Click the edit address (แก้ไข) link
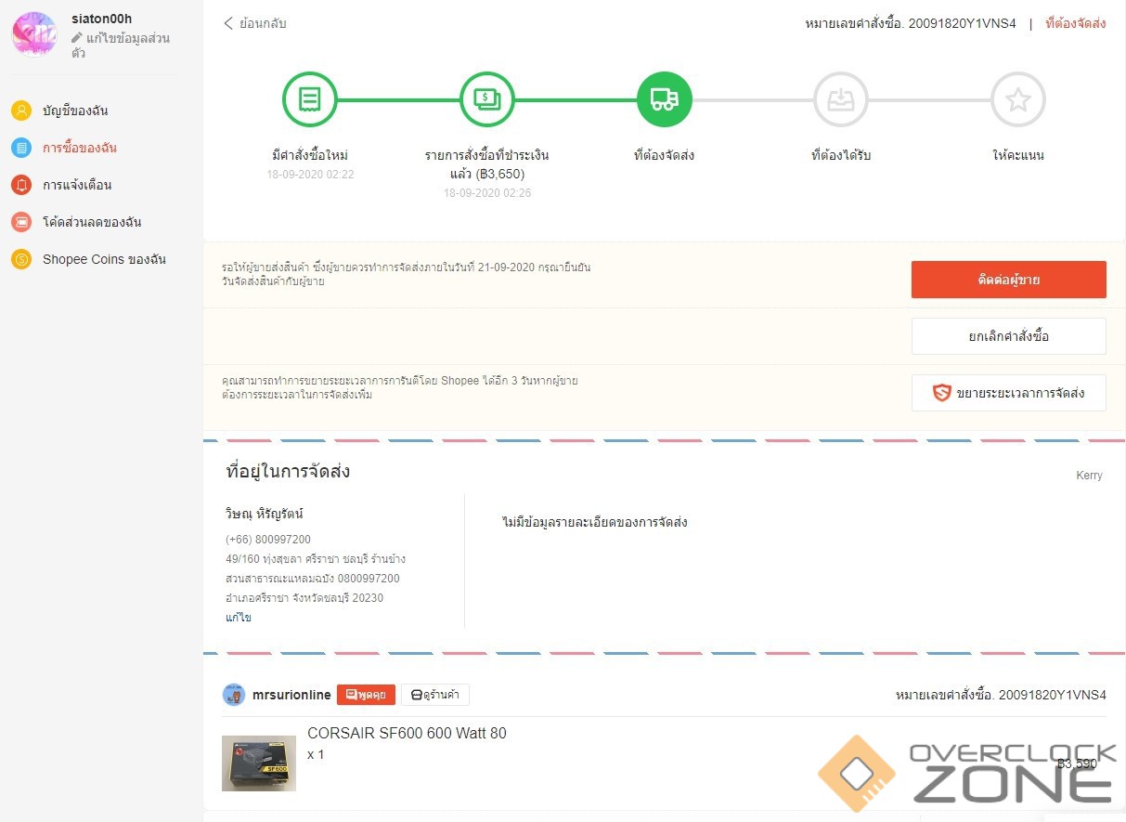Viewport: 1126px width, 822px height. [239, 618]
